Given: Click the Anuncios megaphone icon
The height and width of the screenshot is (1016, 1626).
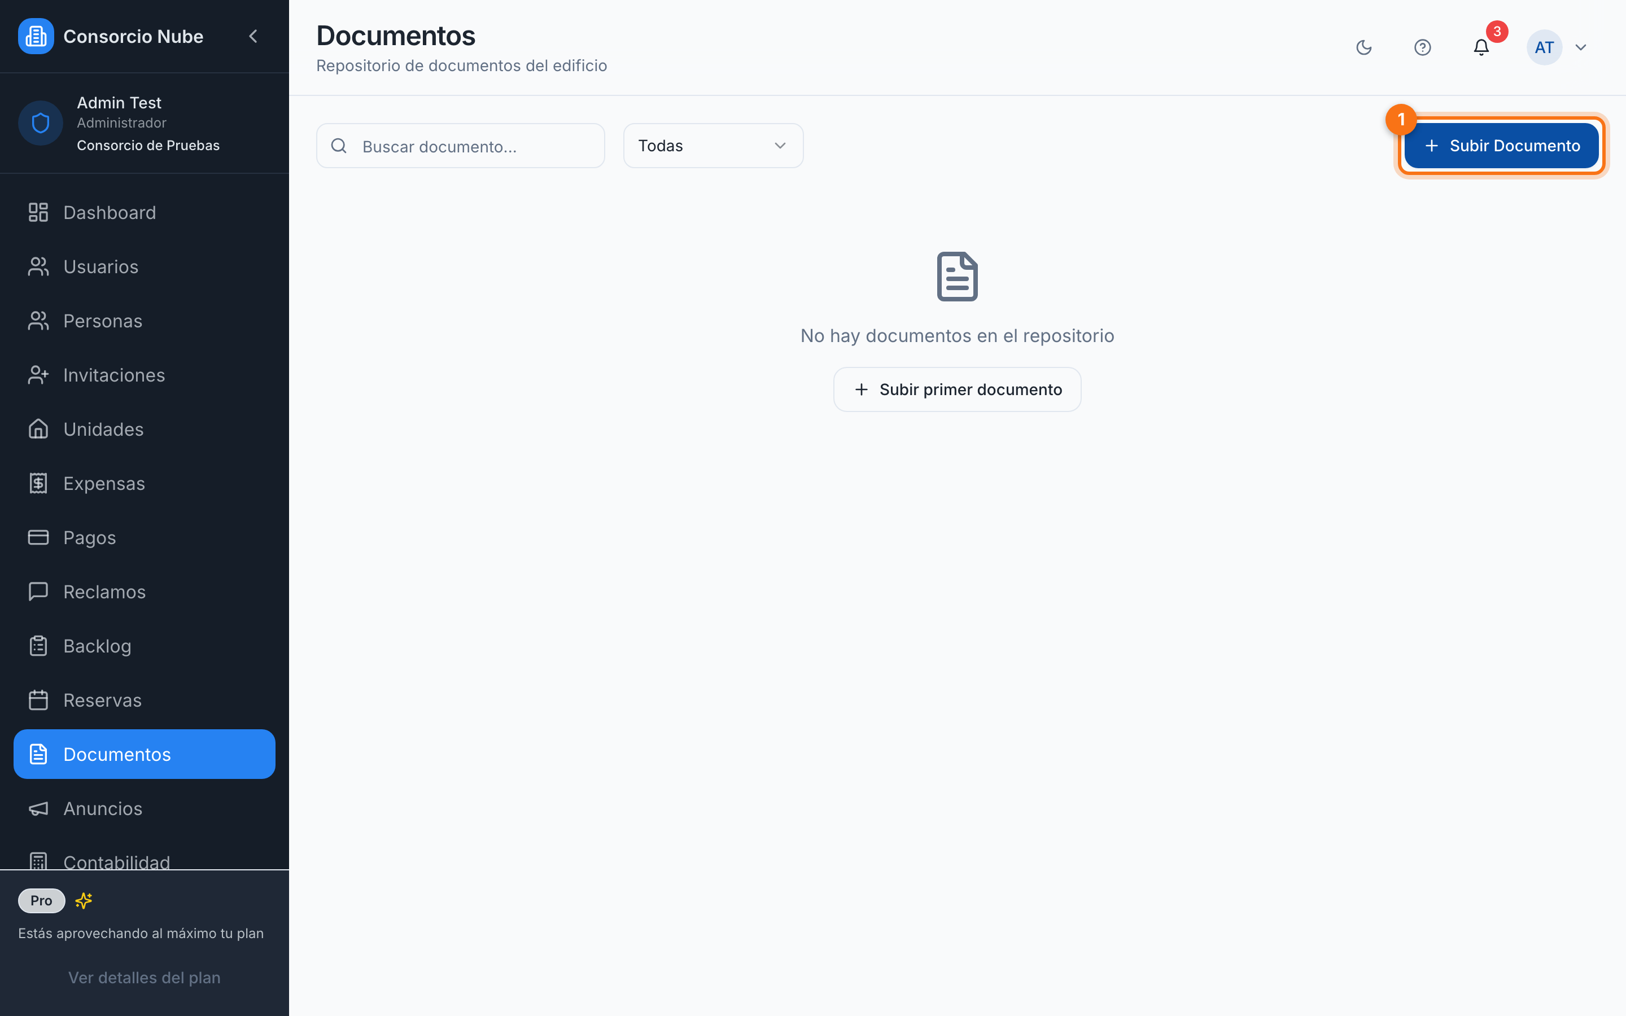Looking at the screenshot, I should (x=38, y=808).
